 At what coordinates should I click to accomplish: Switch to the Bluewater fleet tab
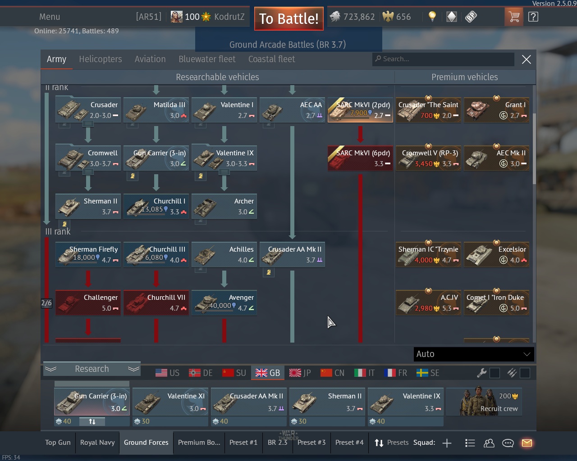click(207, 59)
